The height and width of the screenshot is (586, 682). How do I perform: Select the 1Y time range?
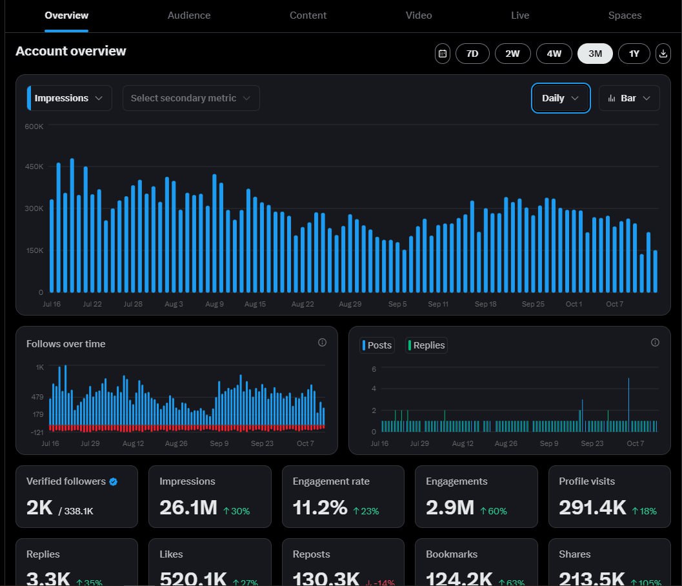(634, 54)
